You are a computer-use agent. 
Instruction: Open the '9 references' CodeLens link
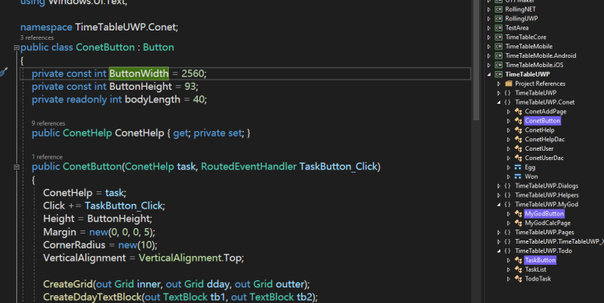pos(48,123)
